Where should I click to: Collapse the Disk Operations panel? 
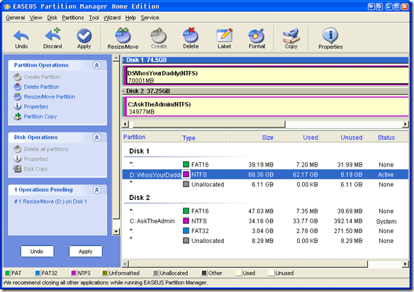pyautogui.click(x=97, y=137)
